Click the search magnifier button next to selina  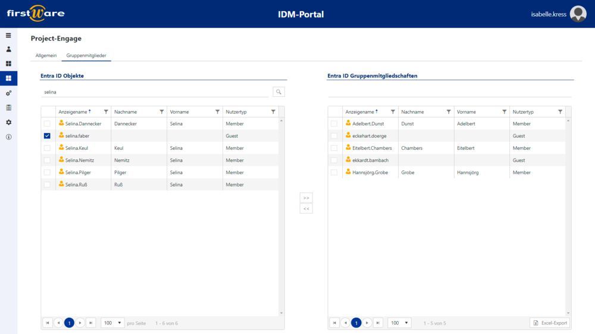[278, 92]
